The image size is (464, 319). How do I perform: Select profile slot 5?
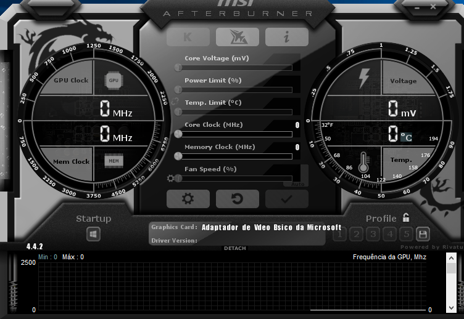click(407, 235)
